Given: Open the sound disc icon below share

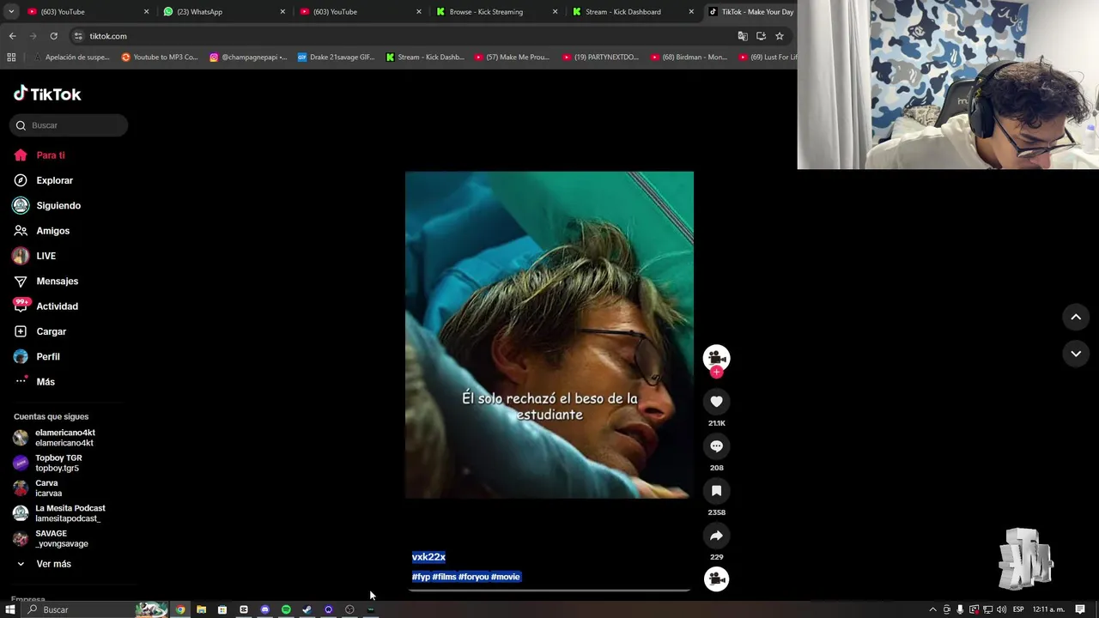Looking at the screenshot, I should (716, 579).
